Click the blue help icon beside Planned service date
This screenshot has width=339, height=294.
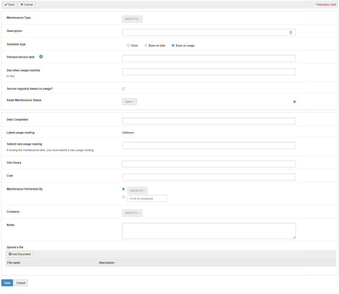[x=41, y=57]
